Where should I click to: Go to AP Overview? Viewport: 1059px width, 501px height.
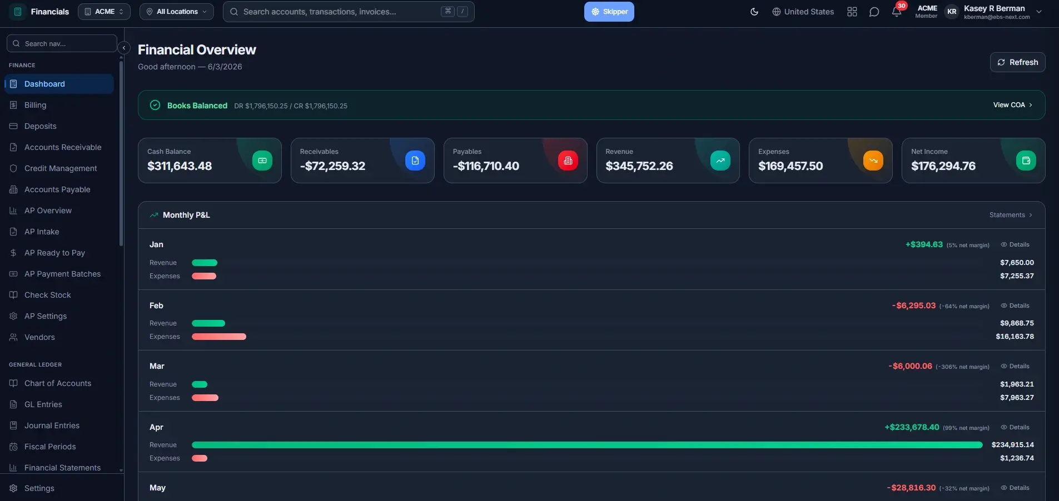pyautogui.click(x=59, y=211)
